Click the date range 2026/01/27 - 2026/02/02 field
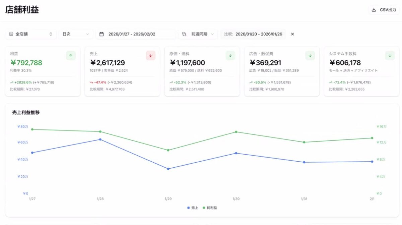The height and width of the screenshot is (225, 402). [x=135, y=34]
